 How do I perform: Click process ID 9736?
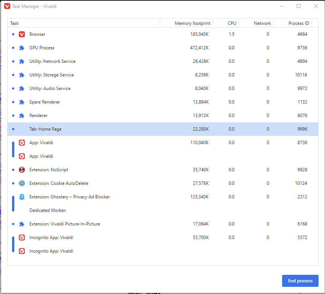302,48
